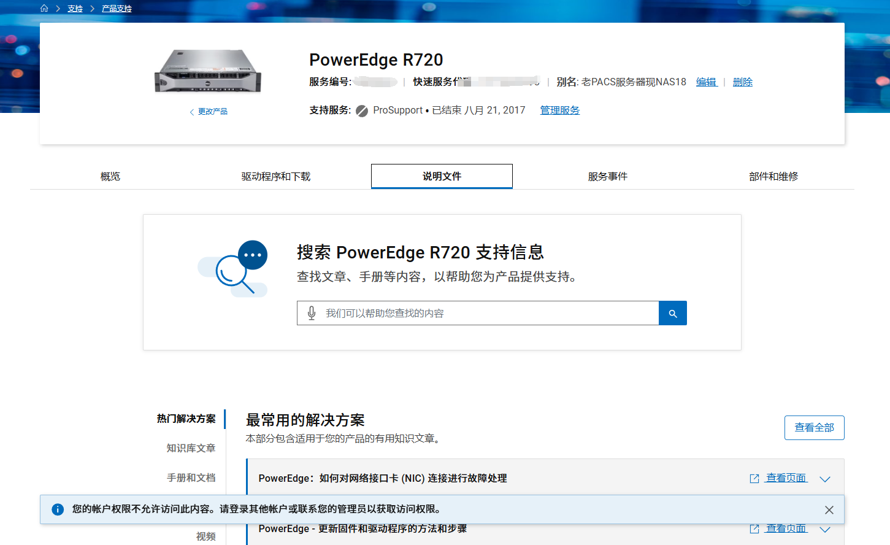Screen dimensions: 890x545
Task: Open the 部件和维修 tab
Action: point(773,177)
